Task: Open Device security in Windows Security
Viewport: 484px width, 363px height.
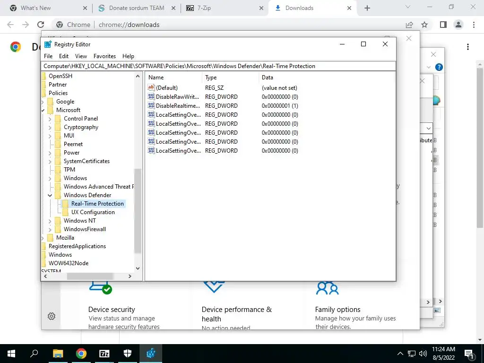Action: pyautogui.click(x=112, y=310)
